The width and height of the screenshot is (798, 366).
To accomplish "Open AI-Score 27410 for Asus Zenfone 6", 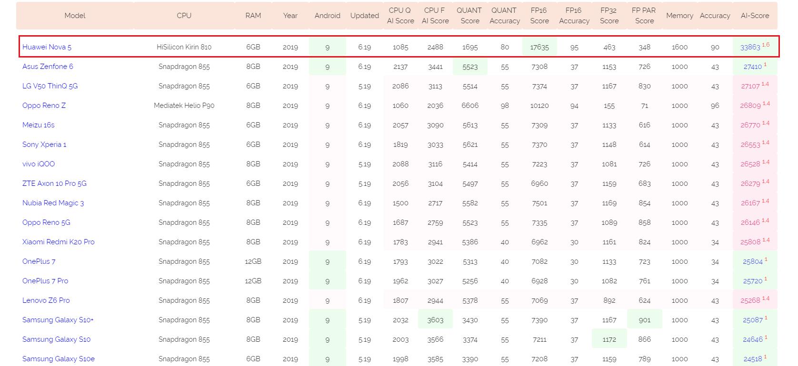I will point(753,67).
